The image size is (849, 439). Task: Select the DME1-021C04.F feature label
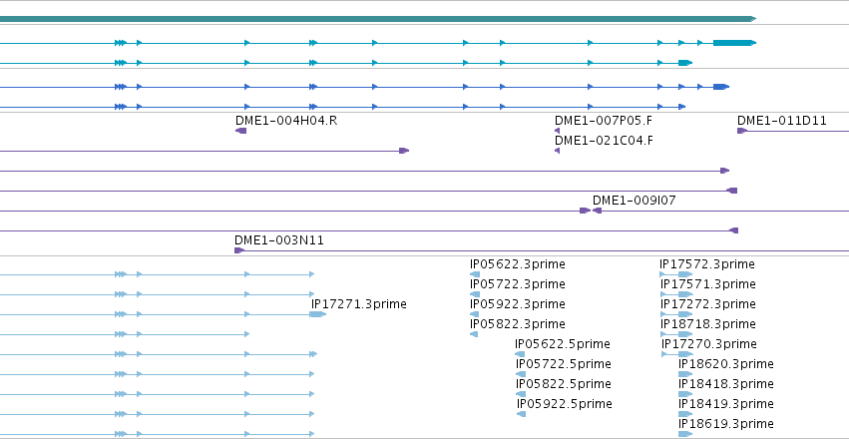tap(604, 141)
